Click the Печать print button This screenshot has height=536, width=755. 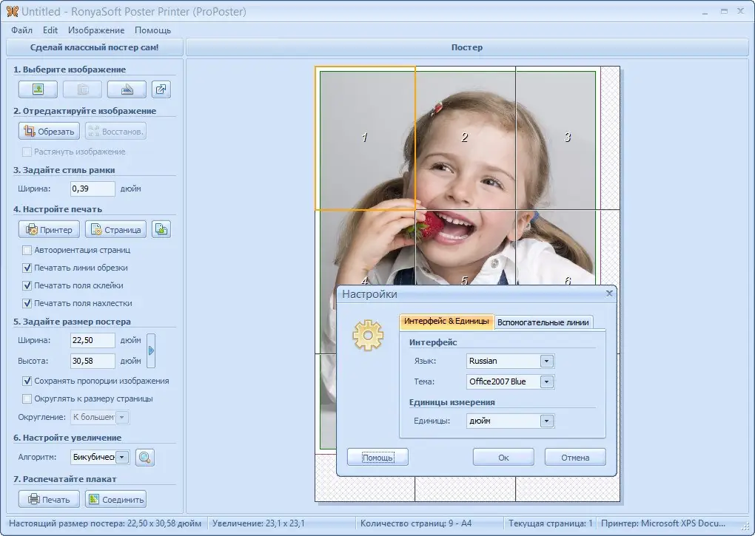[49, 499]
